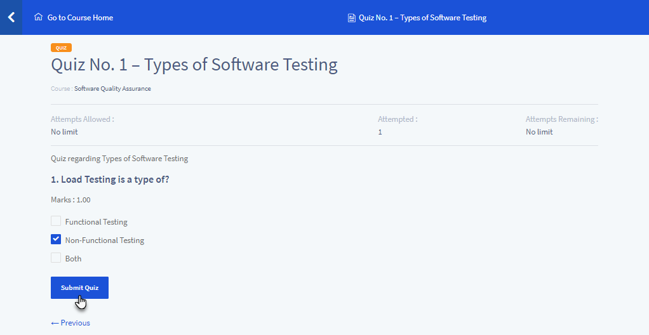Click the Non-Functional Testing answer label
The image size is (649, 335).
(x=104, y=240)
